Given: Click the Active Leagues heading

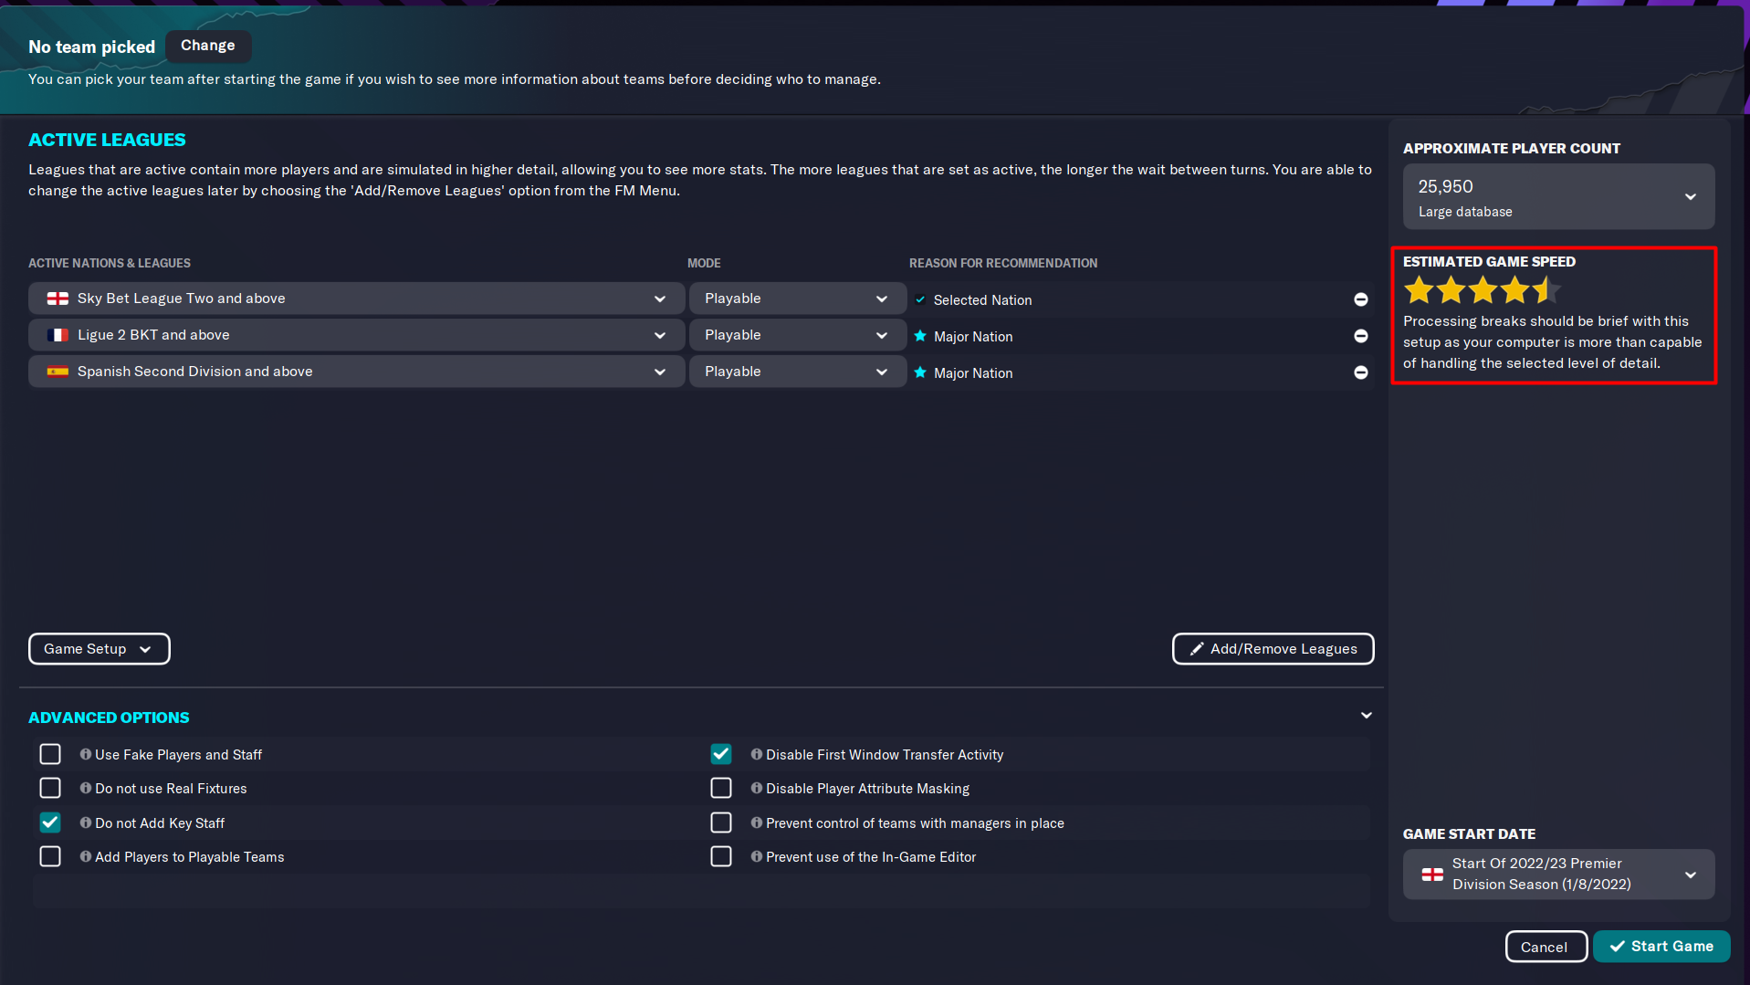Looking at the screenshot, I should click(107, 140).
